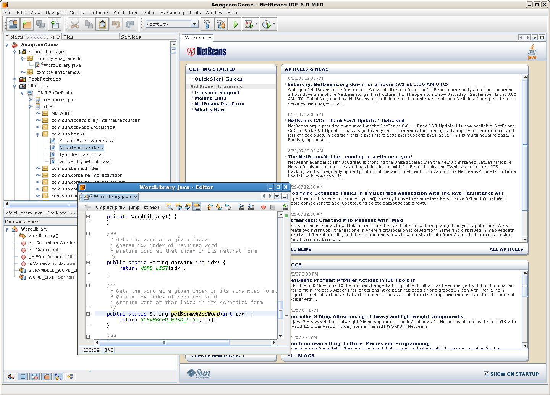Toggle Sort by Source in Navigator
Screen dimensions: 550x395
(70, 377)
